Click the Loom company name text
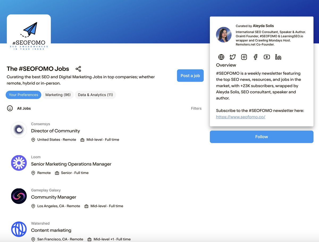This screenshot has width=319, height=242. pos(36,157)
